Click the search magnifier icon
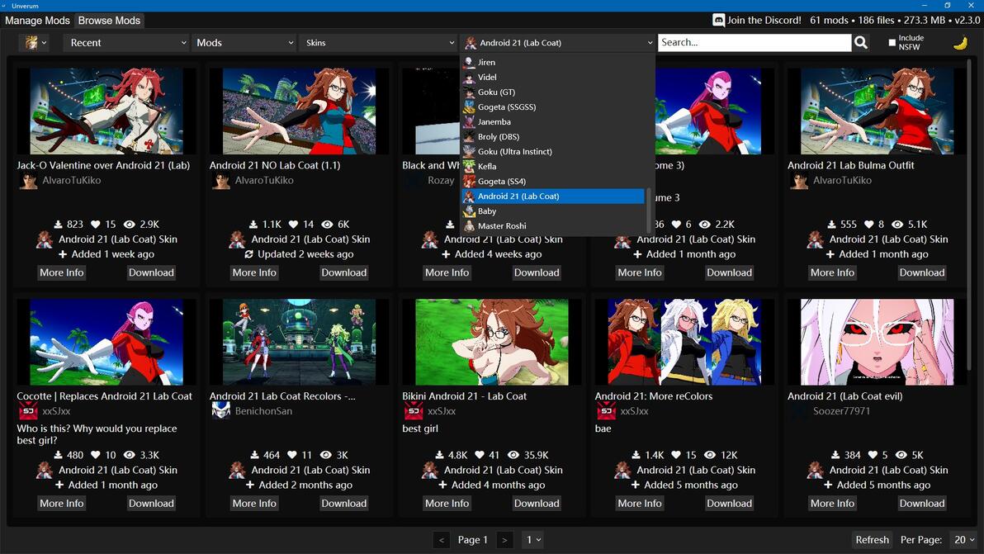This screenshot has height=554, width=984. (861, 43)
